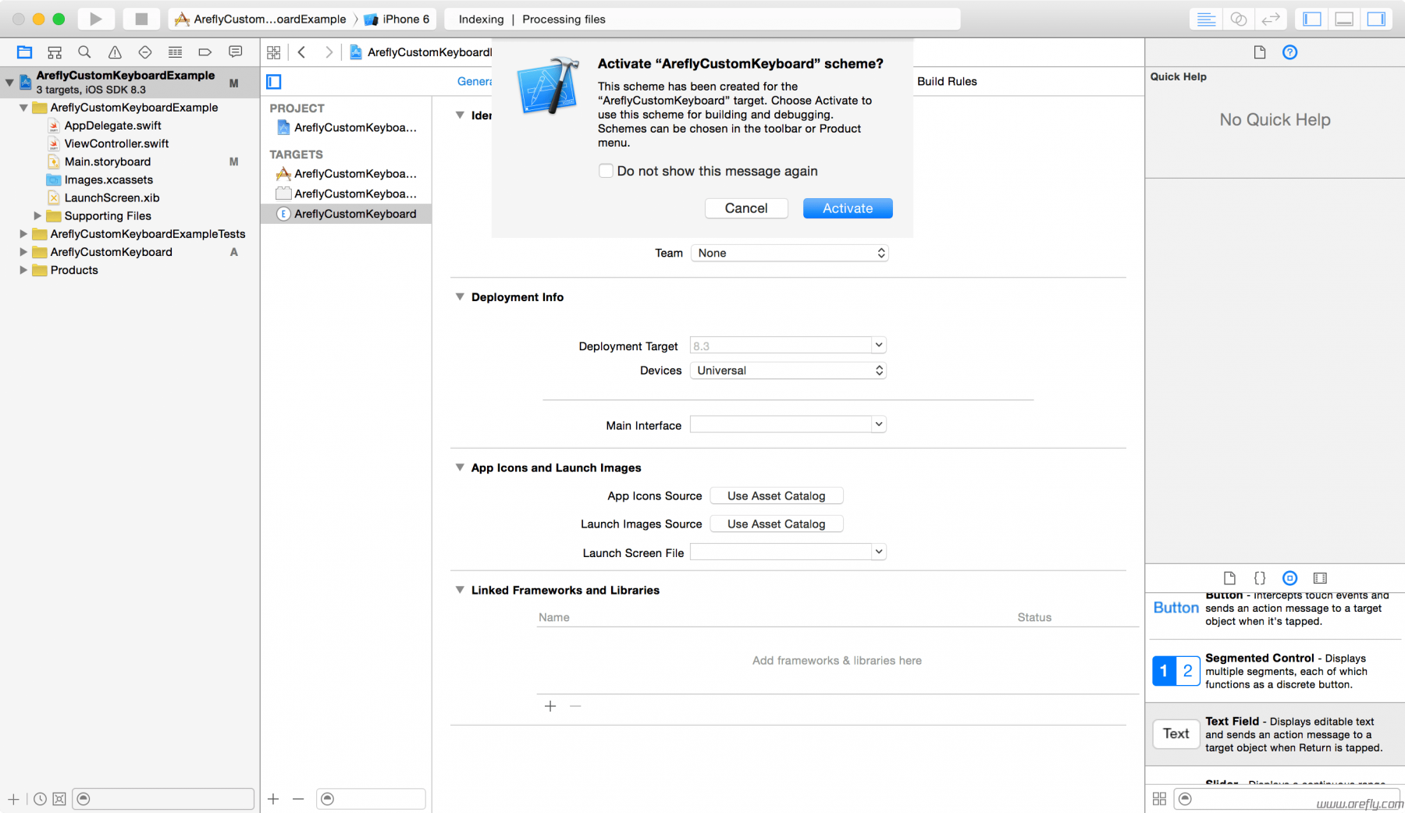Open the Symbol navigator

point(55,52)
